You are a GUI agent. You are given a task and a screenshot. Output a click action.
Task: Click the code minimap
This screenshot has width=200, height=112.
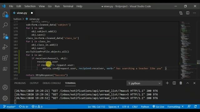tap(188, 50)
